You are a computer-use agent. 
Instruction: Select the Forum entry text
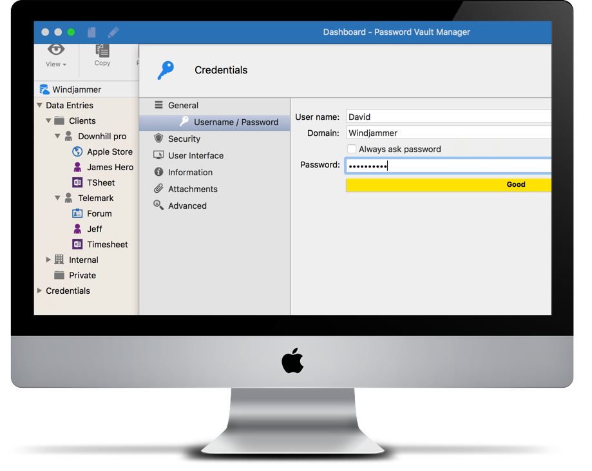pyautogui.click(x=99, y=214)
